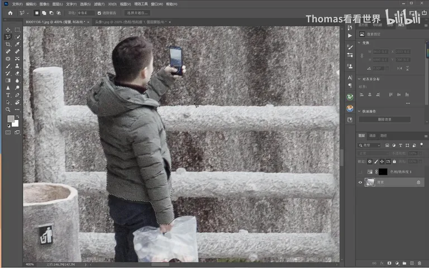This screenshot has height=268, width=429.
Task: Click the delete layer trash icon
Action: 420,263
